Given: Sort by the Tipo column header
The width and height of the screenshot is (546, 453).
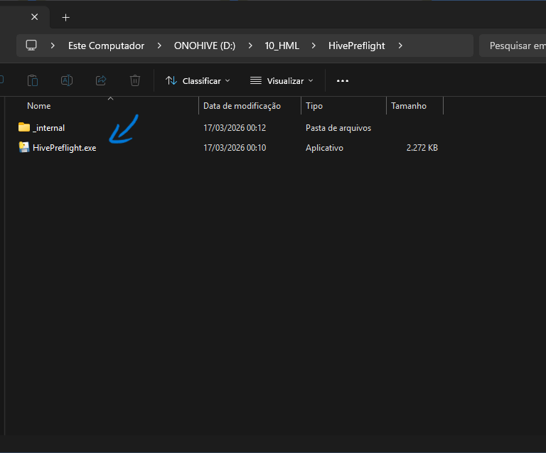Looking at the screenshot, I should 314,106.
